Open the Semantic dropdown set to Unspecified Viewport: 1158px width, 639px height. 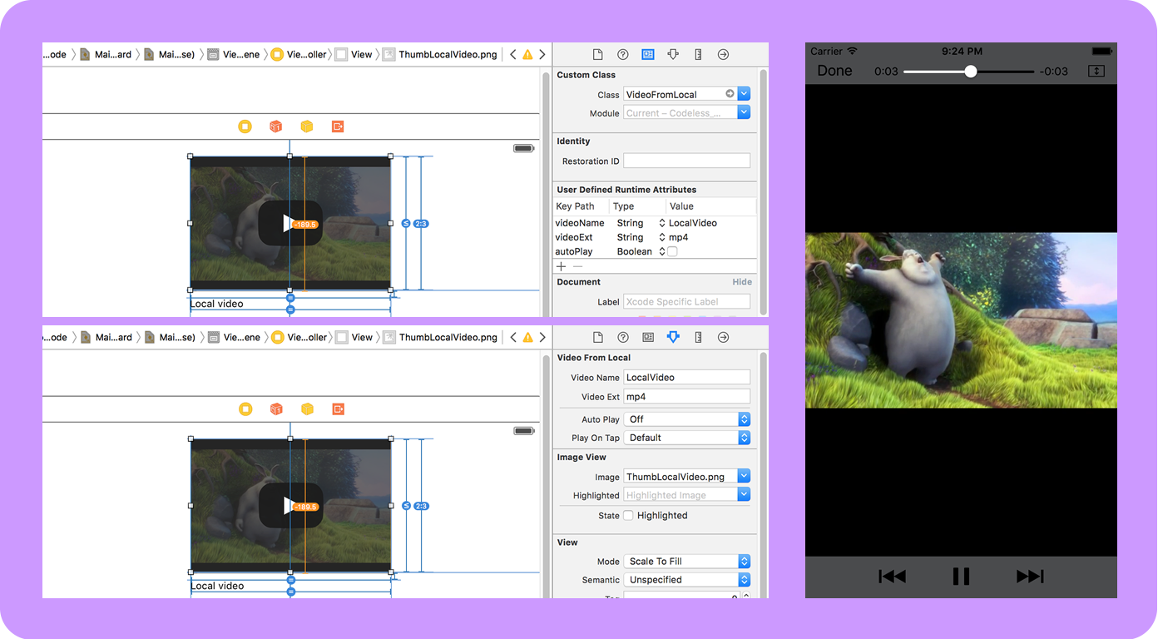coord(687,580)
